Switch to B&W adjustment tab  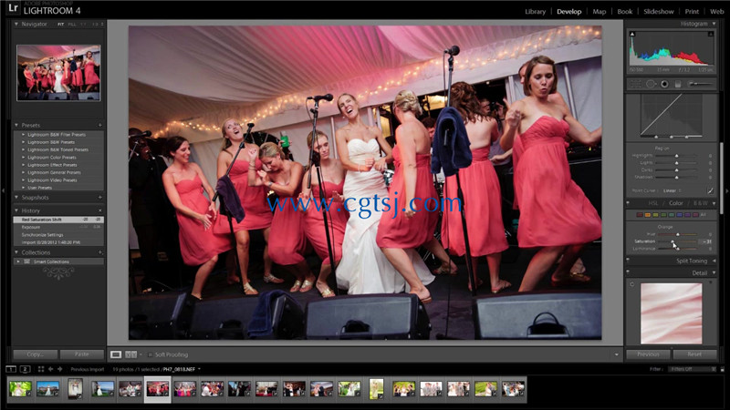701,203
